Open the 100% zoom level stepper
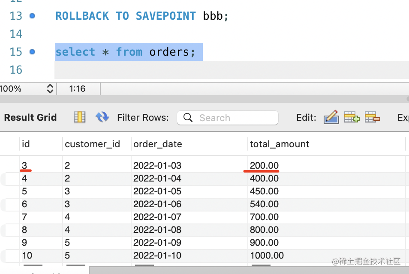This screenshot has width=409, height=274. (x=50, y=89)
